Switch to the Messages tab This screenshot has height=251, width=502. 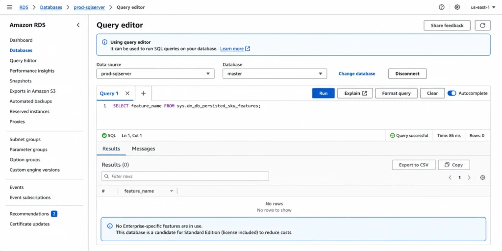pyautogui.click(x=144, y=149)
